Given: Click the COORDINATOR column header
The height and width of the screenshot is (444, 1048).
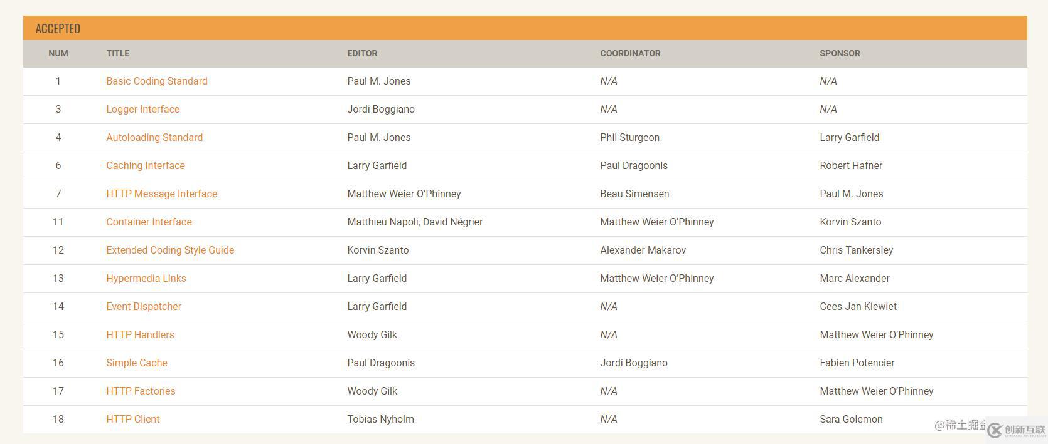Looking at the screenshot, I should pyautogui.click(x=630, y=53).
